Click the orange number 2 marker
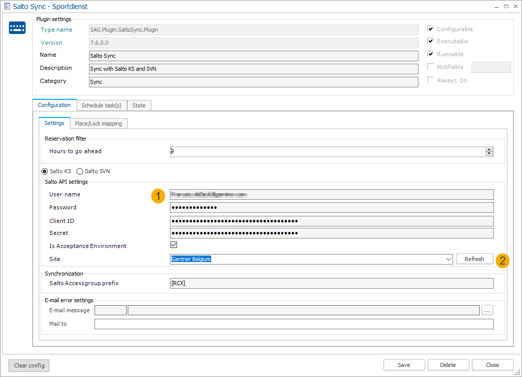Viewport: 522px width, 377px height. click(502, 260)
